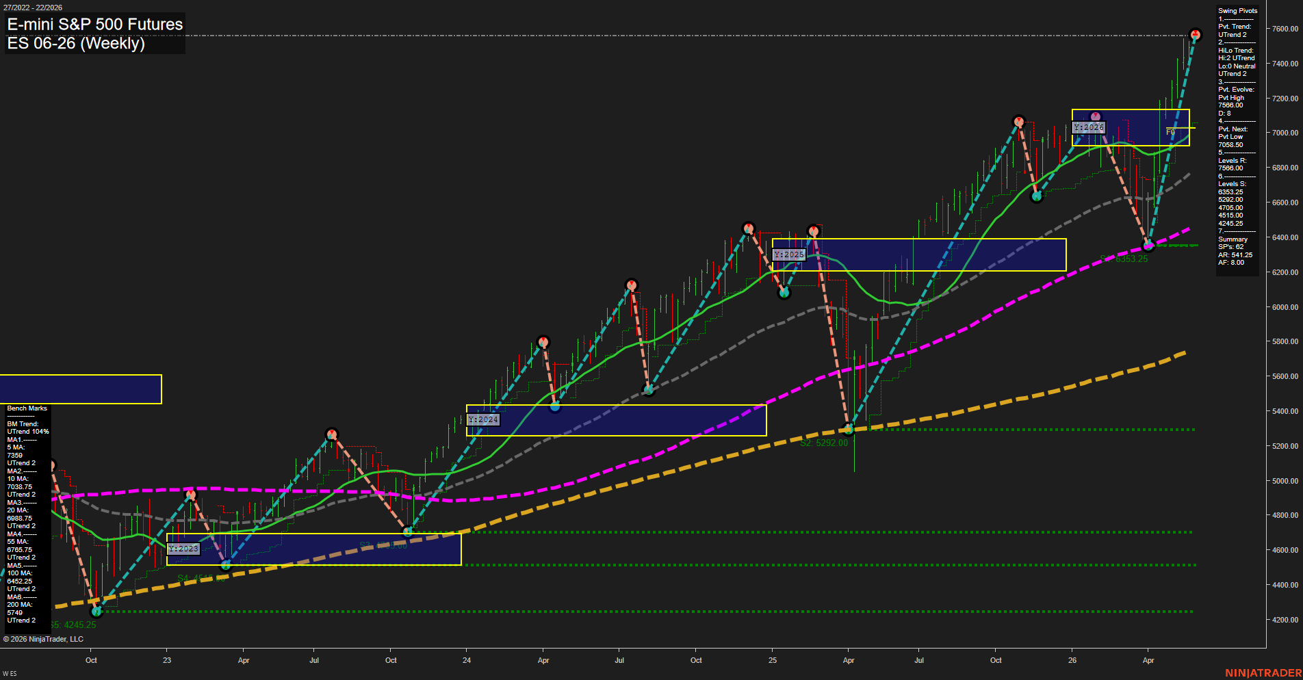Click the Pvt. Evolve: label

pos(1236,90)
